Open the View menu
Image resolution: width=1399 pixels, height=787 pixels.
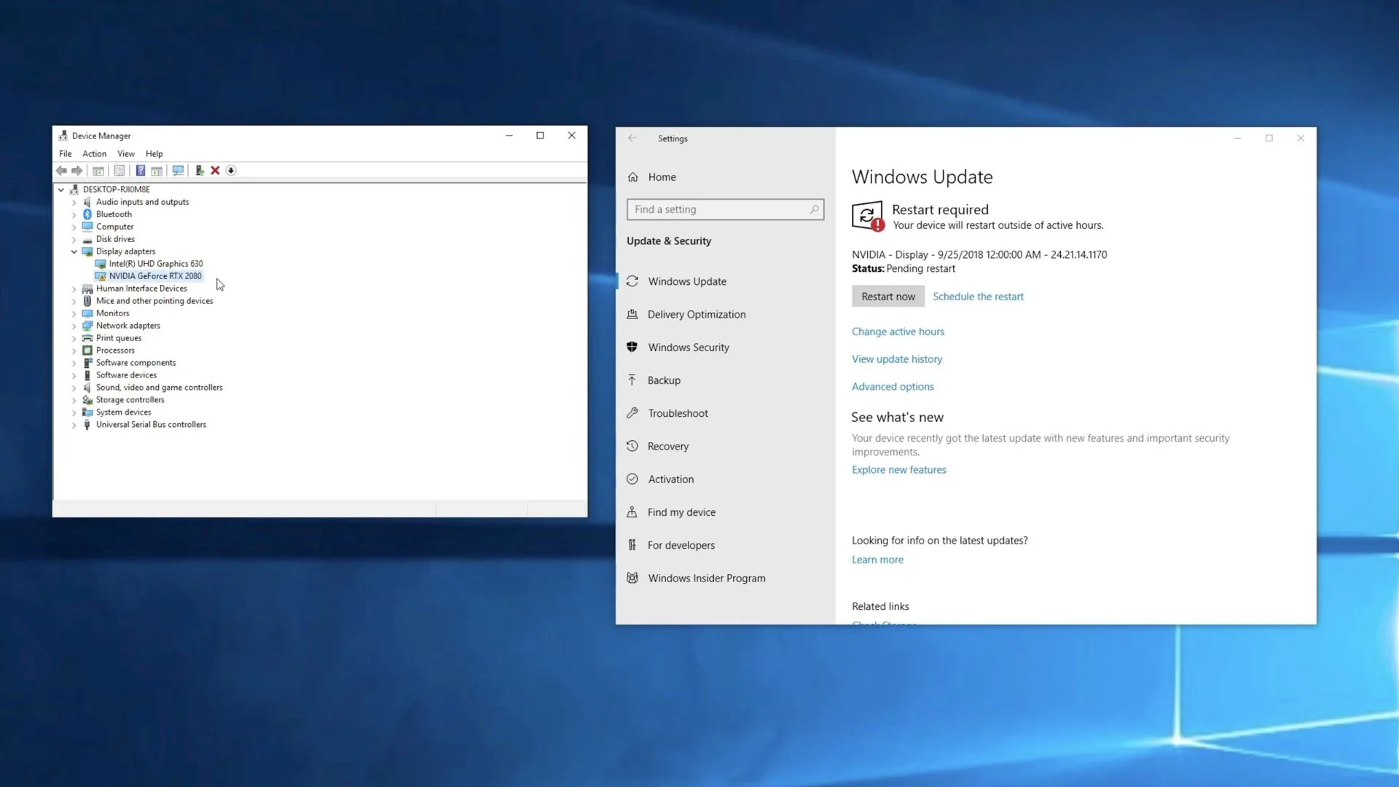pos(126,154)
